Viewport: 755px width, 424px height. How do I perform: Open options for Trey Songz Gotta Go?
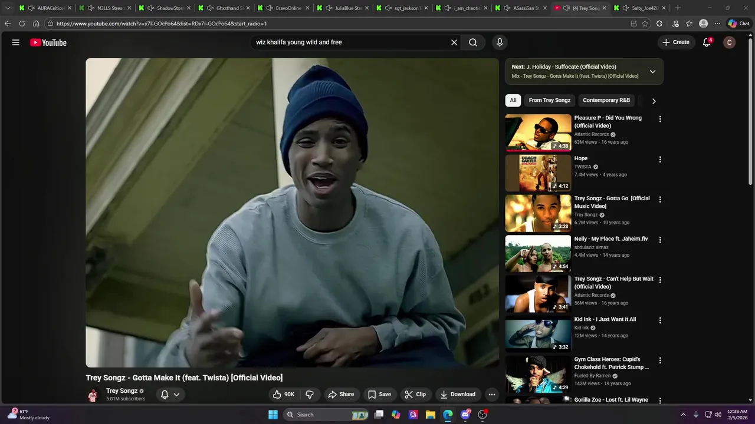[660, 200]
